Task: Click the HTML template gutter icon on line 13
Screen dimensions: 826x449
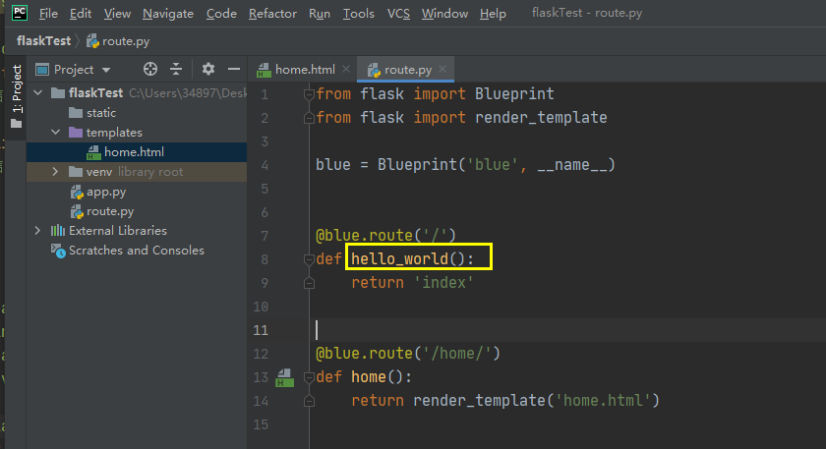Action: 284,377
